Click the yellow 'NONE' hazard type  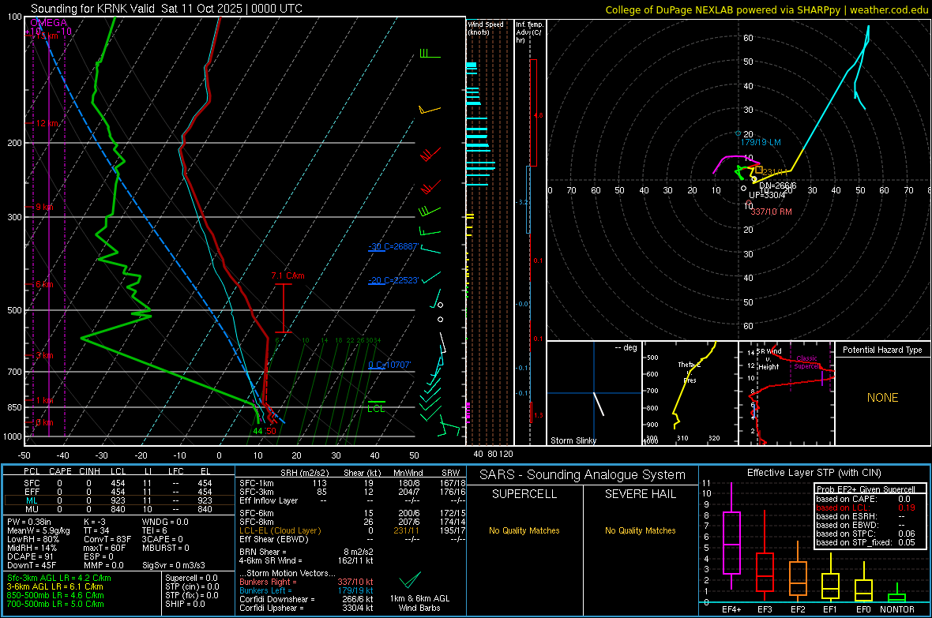point(882,398)
